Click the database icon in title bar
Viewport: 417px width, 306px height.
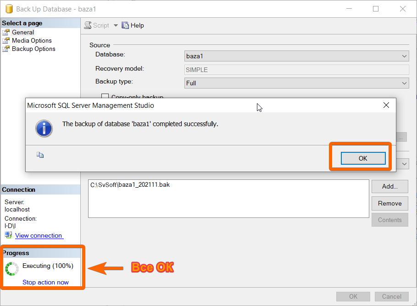(x=9, y=9)
